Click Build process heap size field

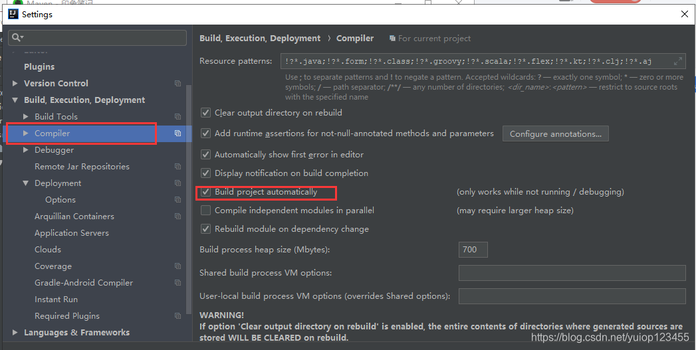(473, 249)
